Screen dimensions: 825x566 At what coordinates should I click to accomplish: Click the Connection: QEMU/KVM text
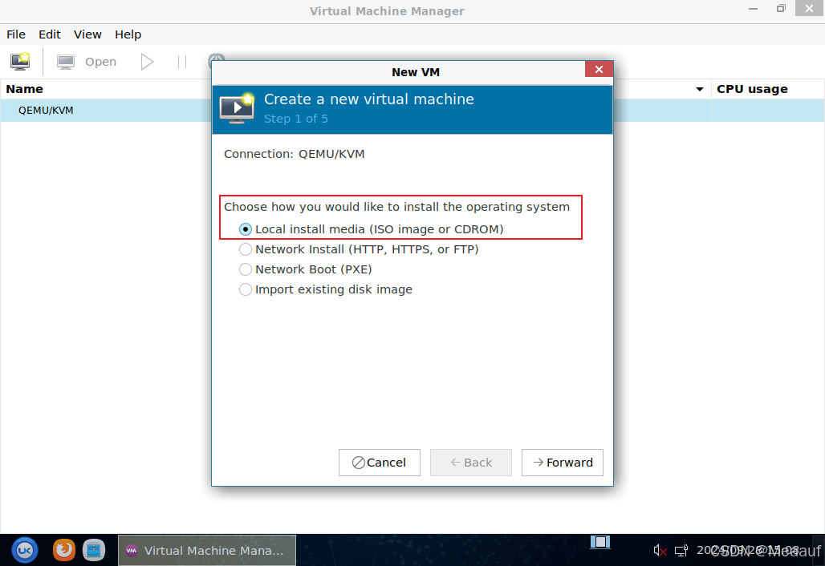[x=294, y=154]
